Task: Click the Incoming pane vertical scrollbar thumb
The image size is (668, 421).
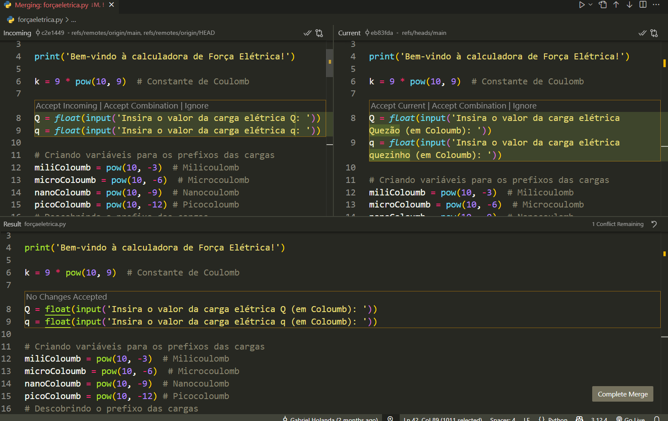Action: (330, 63)
